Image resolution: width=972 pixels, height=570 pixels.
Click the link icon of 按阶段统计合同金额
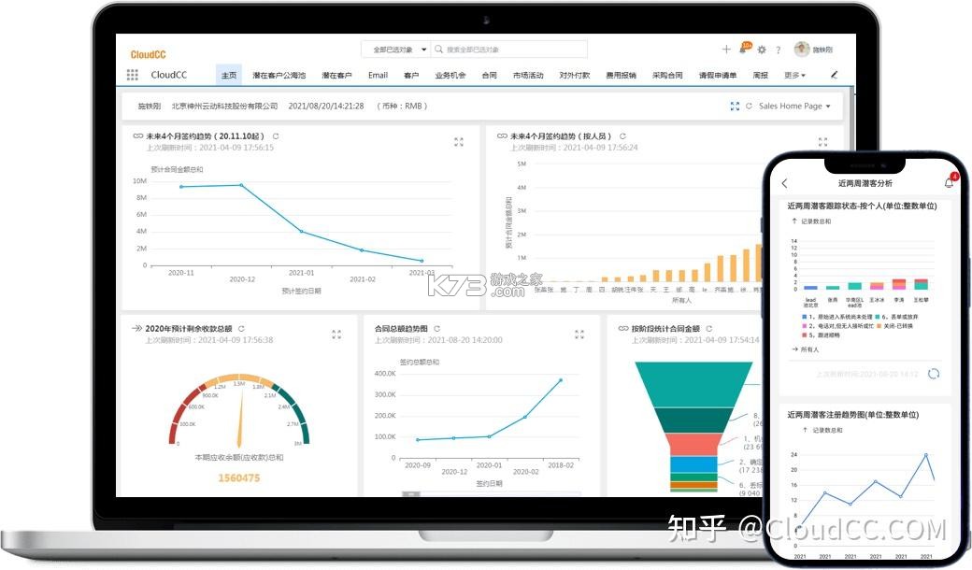(623, 328)
